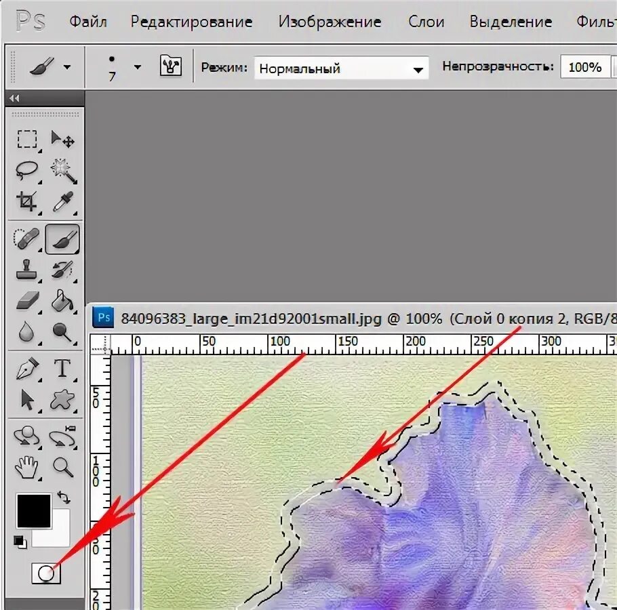Open the Изображение menu
The height and width of the screenshot is (610, 617).
330,22
